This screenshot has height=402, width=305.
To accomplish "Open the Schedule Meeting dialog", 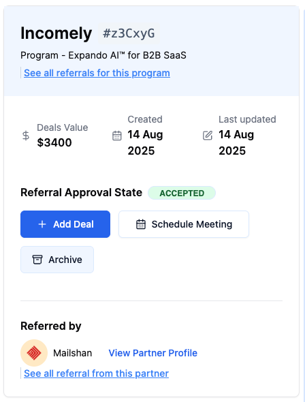I will 184,224.
